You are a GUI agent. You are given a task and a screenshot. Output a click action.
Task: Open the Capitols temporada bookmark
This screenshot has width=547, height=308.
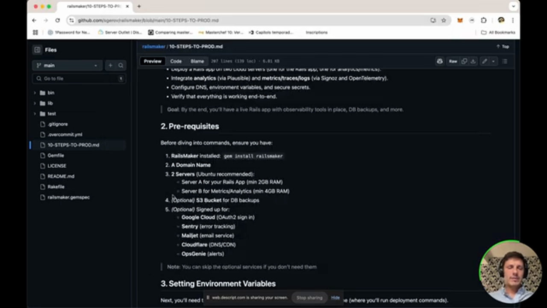pyautogui.click(x=271, y=33)
